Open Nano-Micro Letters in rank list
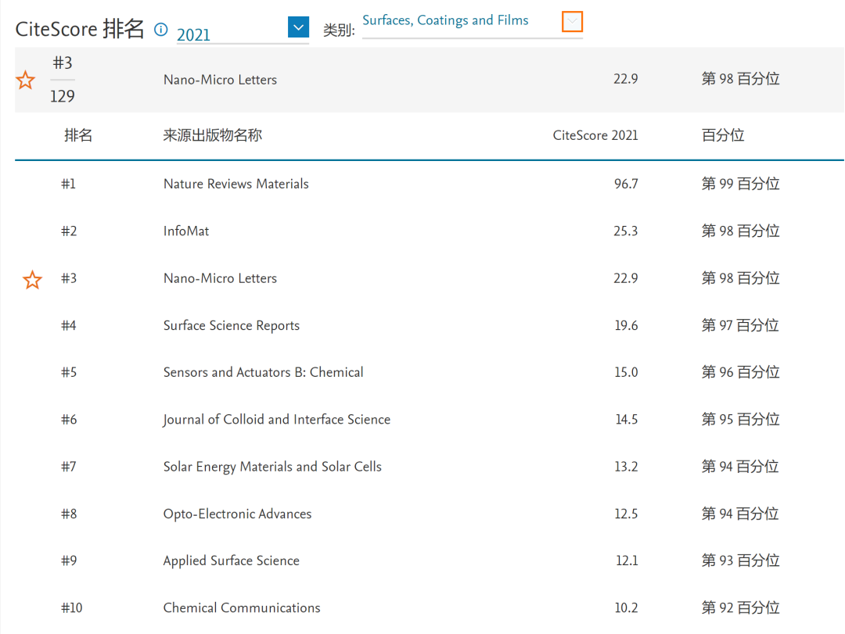 coord(220,278)
